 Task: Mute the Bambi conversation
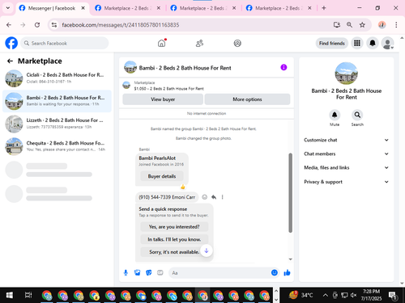[335, 115]
